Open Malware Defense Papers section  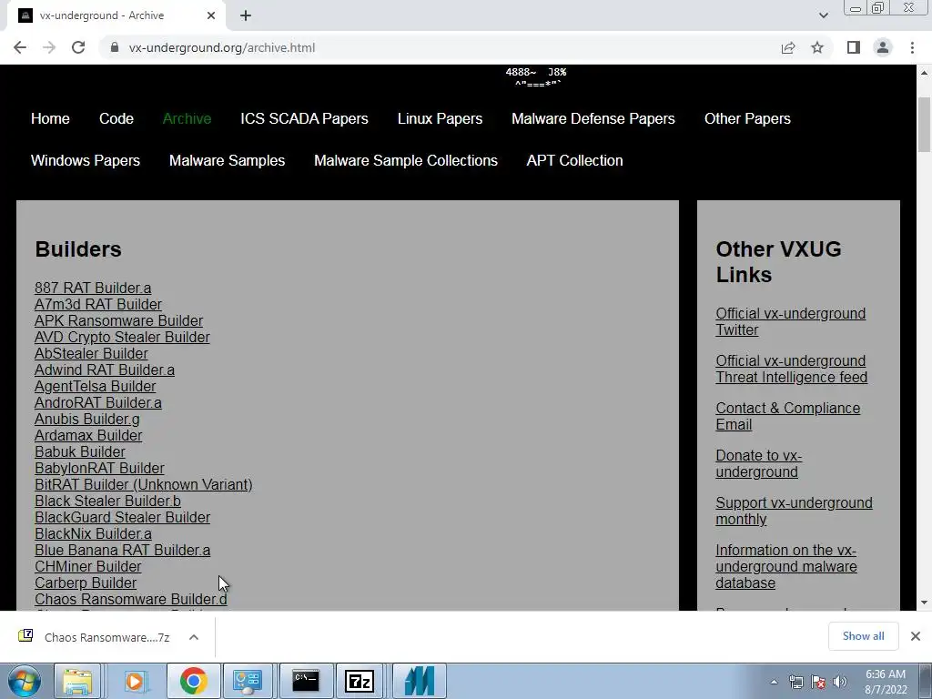(593, 118)
